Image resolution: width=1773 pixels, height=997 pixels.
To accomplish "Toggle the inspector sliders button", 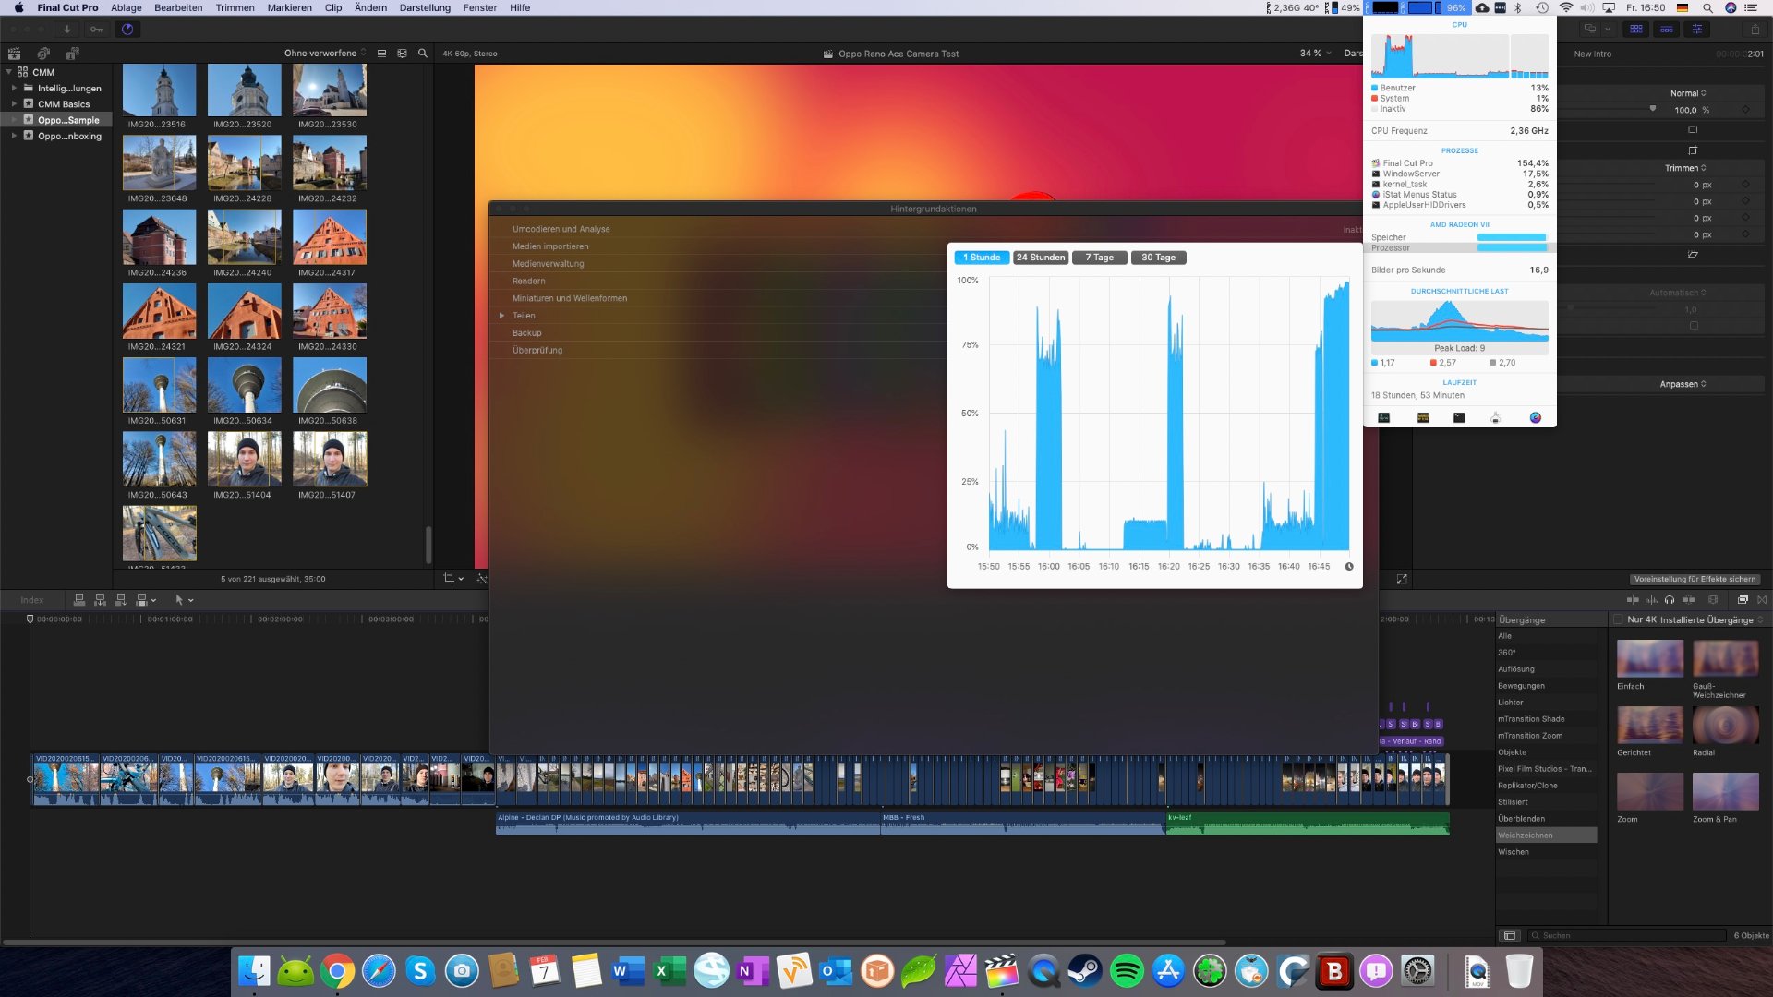I will coord(1697,30).
